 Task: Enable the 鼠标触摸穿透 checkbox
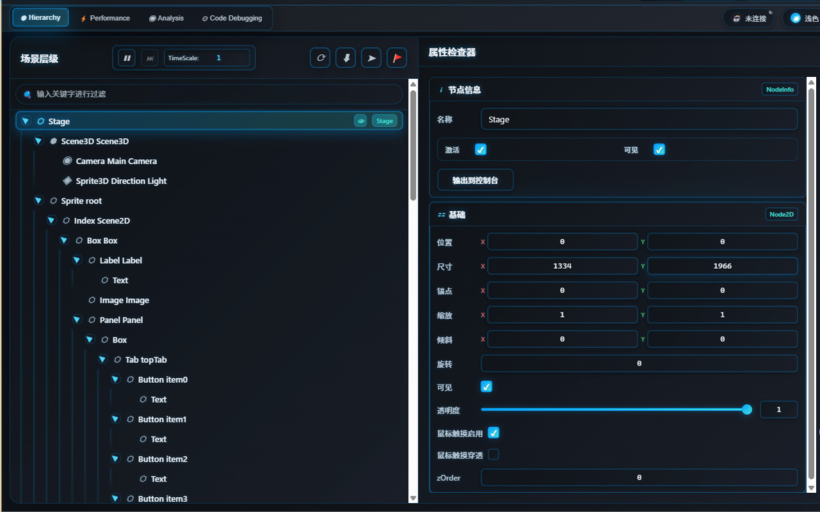tap(493, 454)
